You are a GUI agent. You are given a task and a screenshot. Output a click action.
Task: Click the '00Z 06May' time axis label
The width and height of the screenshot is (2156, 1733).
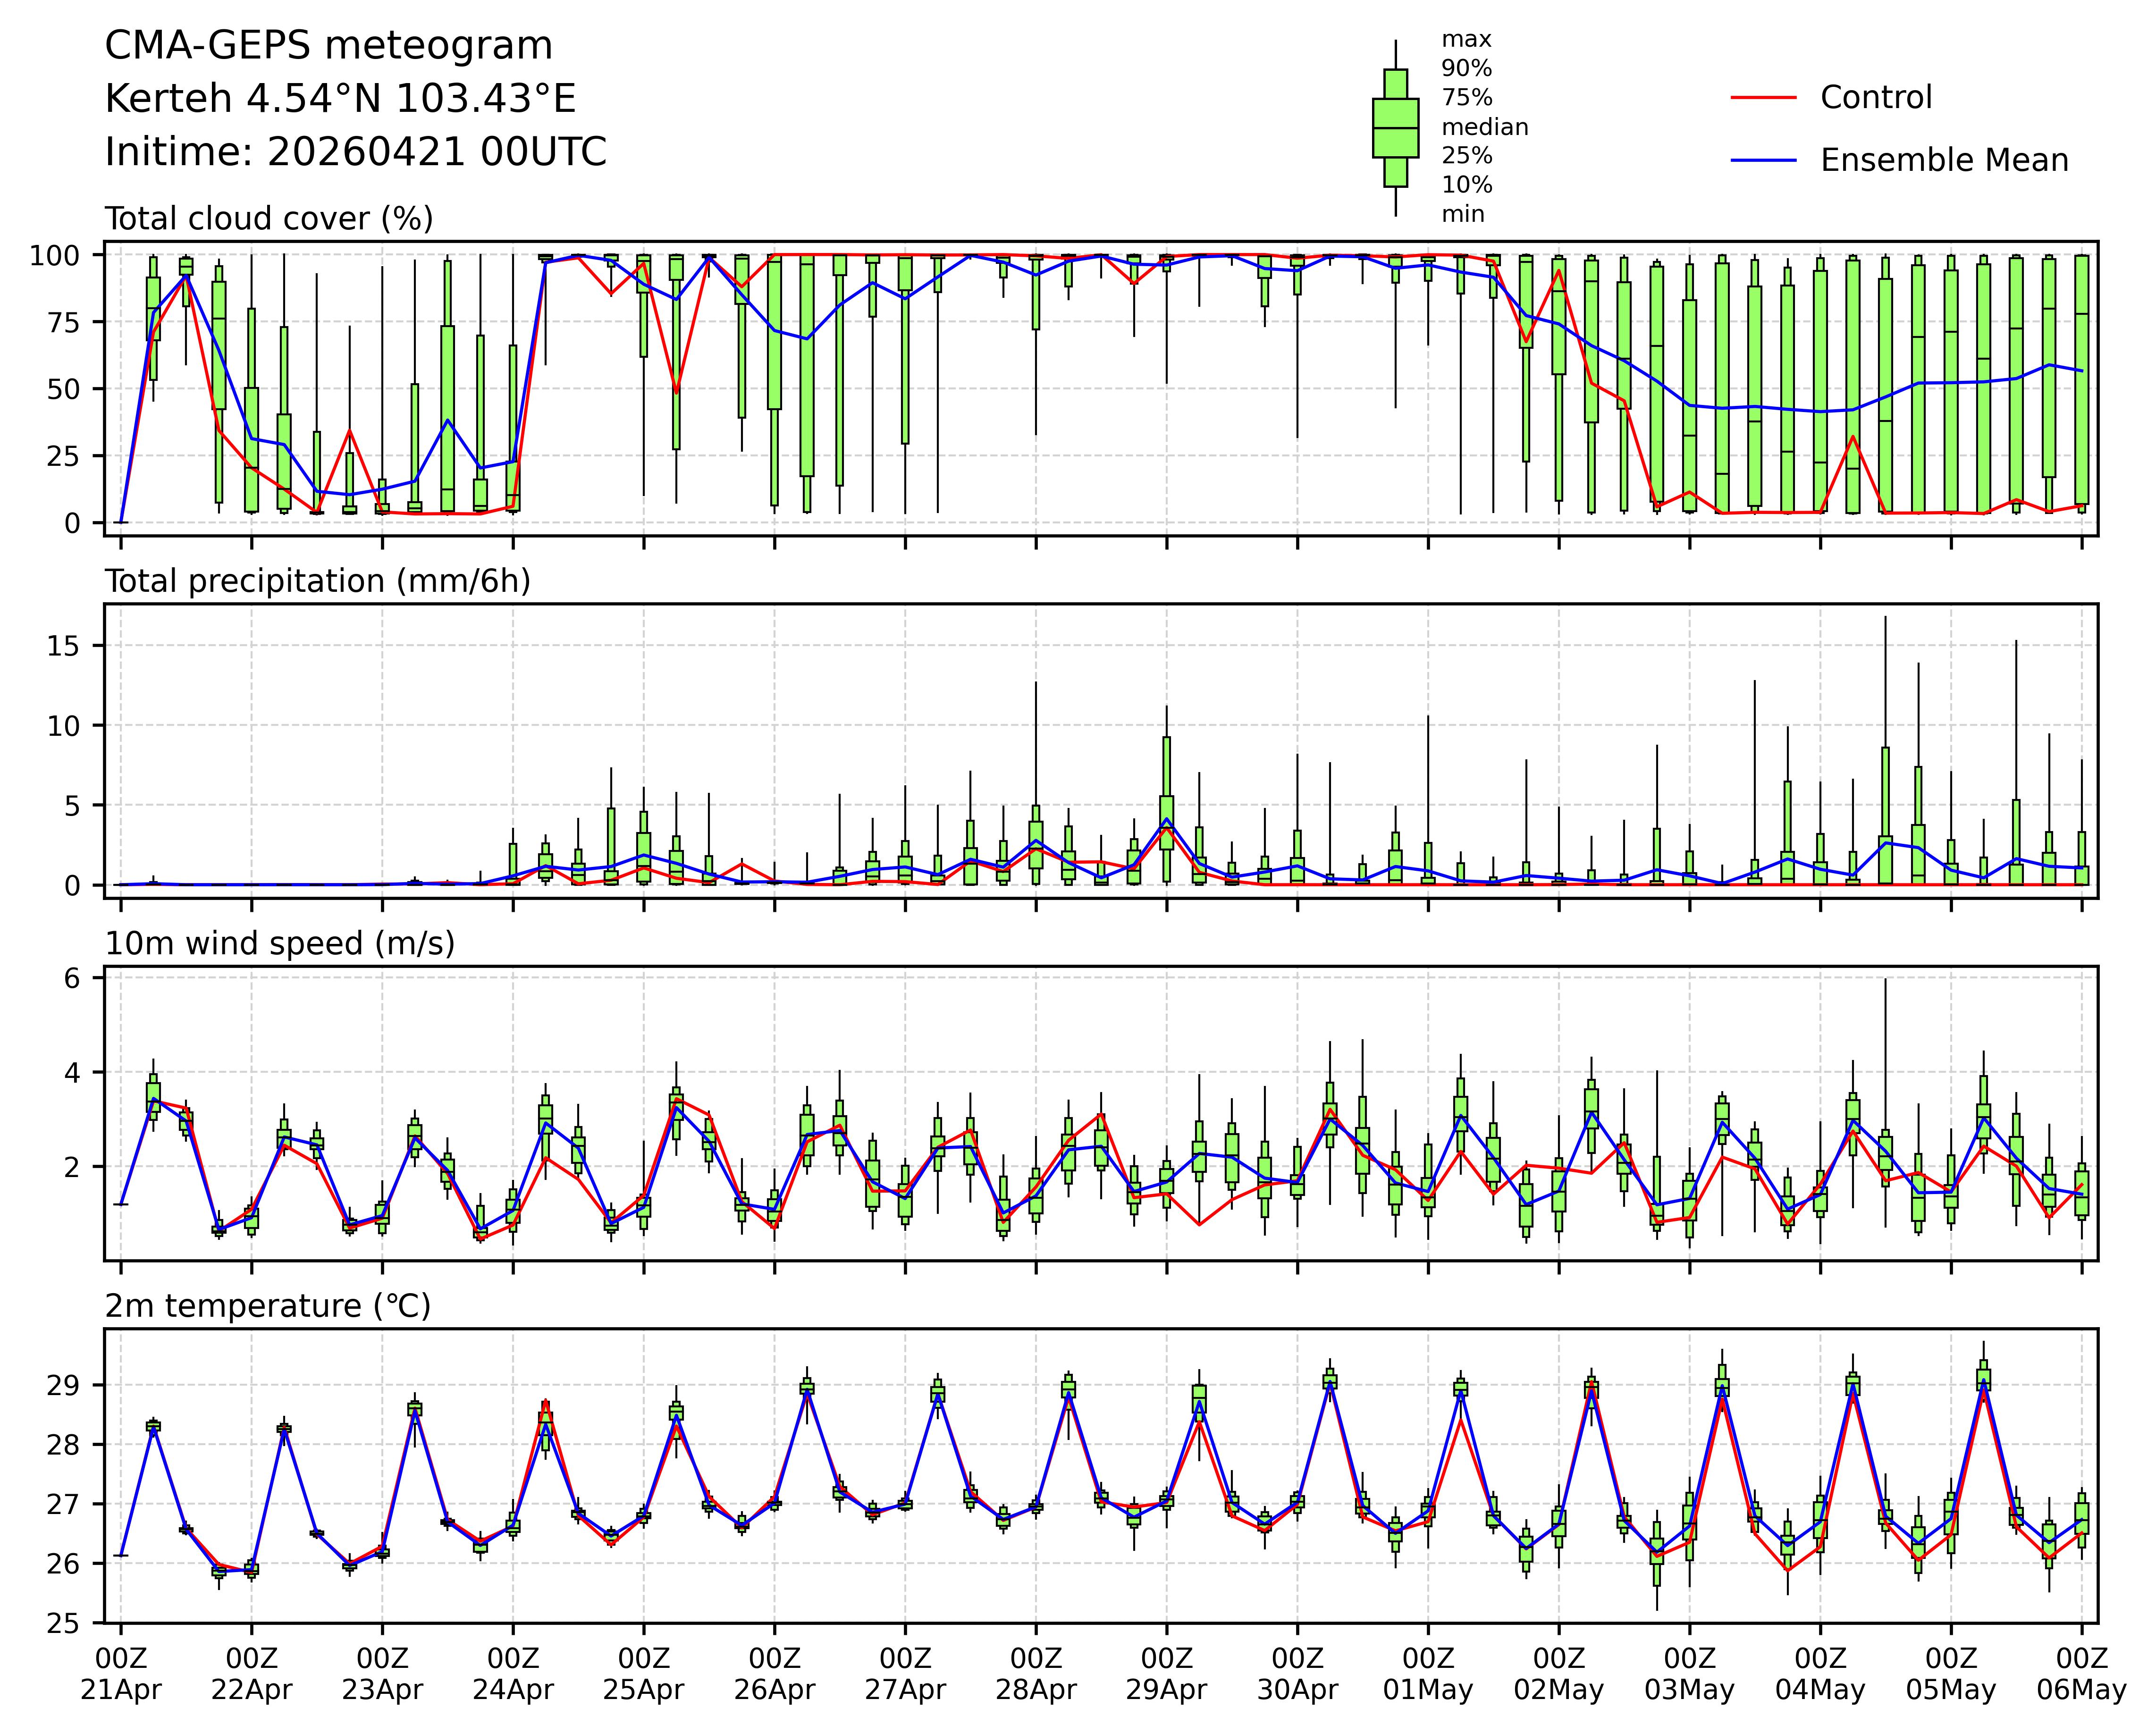2081,1674
